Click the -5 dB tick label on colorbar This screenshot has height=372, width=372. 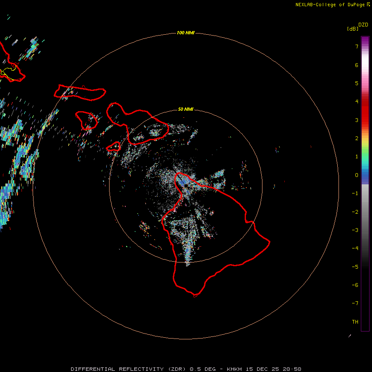tap(355, 267)
